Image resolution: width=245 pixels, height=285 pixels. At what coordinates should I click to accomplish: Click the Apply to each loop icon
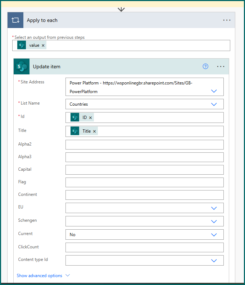click(x=15, y=20)
